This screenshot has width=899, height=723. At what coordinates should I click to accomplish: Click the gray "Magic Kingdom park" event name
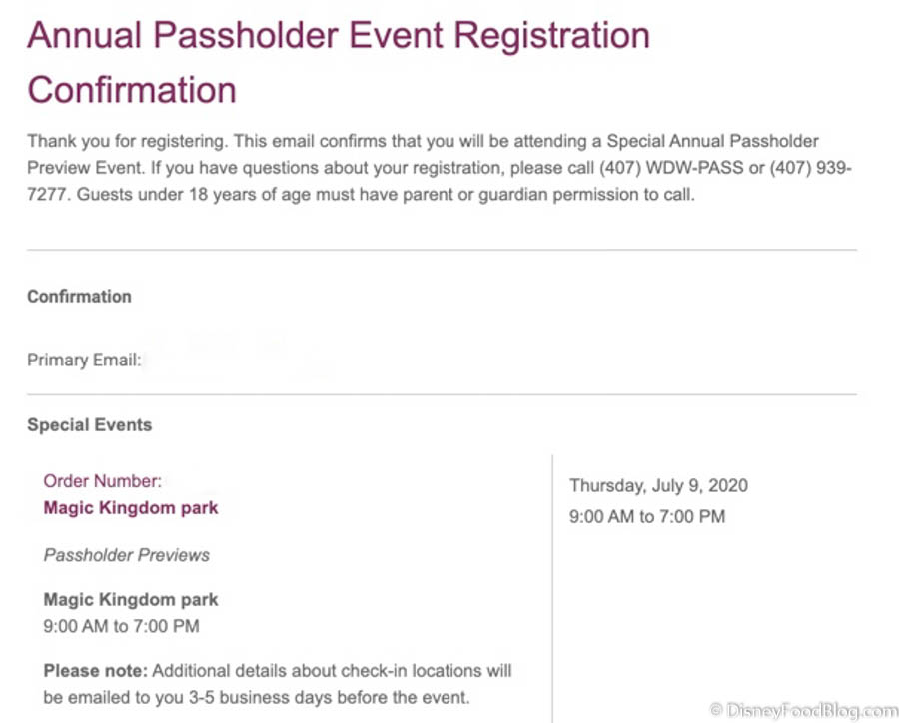pyautogui.click(x=130, y=600)
